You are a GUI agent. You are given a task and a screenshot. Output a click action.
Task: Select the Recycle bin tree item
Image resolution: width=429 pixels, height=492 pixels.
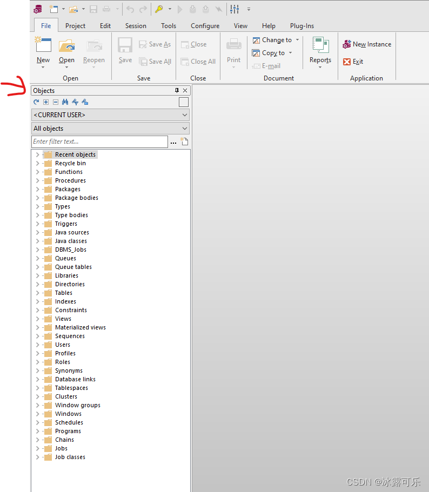[70, 163]
